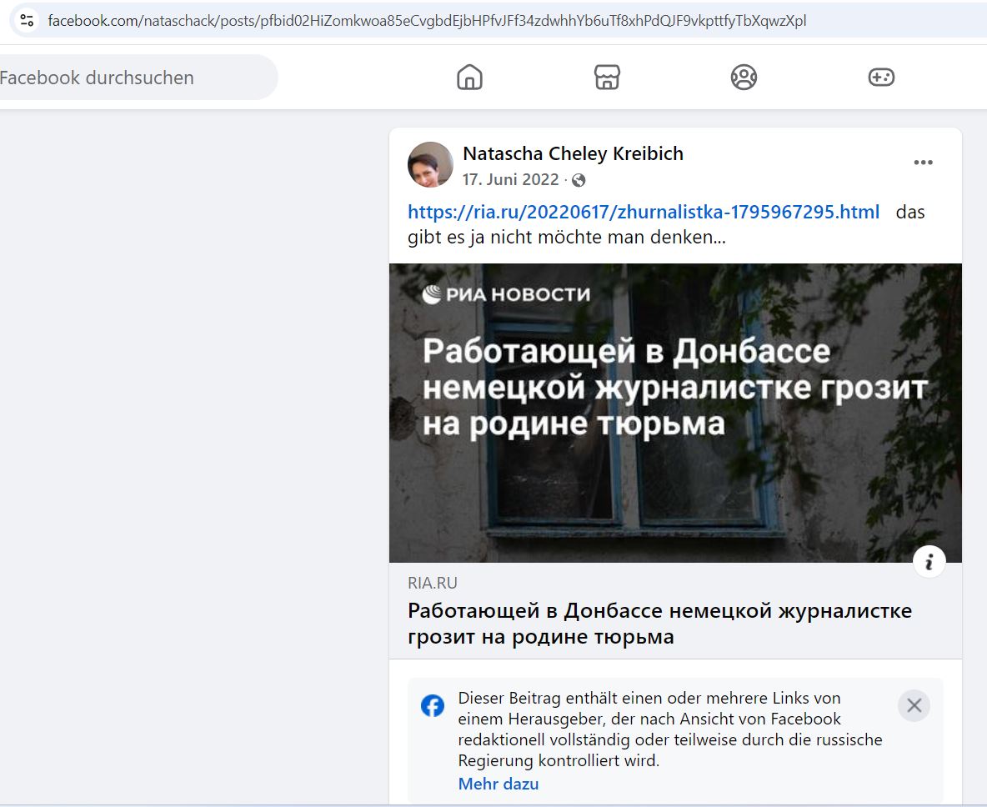Click the RIA.RU source label

point(433,583)
